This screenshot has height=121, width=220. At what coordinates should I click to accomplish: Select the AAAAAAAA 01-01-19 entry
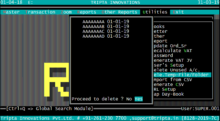pyautogui.click(x=106, y=22)
